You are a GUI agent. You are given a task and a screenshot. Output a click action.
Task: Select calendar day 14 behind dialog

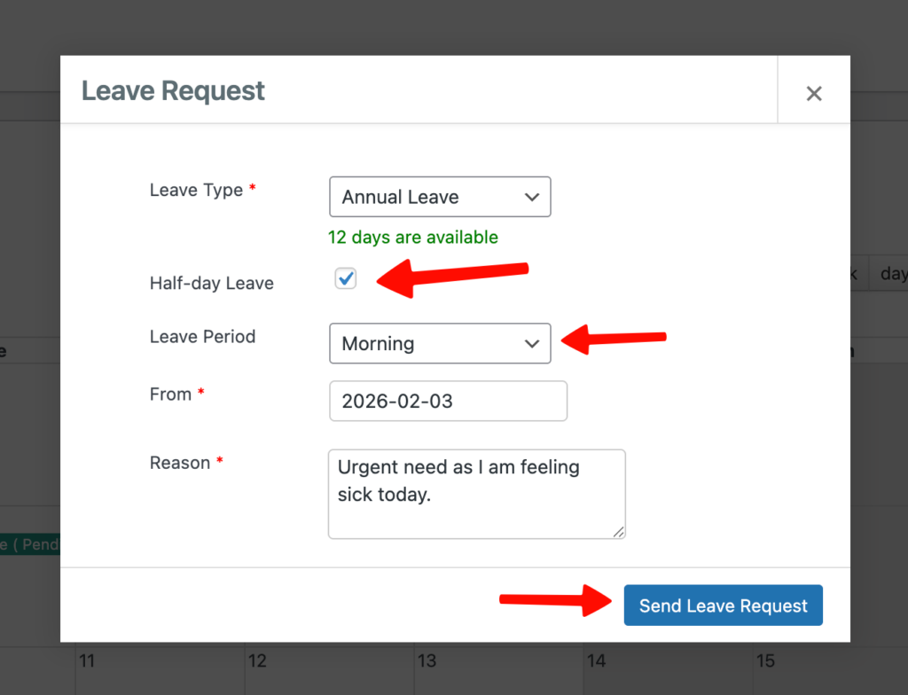click(x=597, y=661)
